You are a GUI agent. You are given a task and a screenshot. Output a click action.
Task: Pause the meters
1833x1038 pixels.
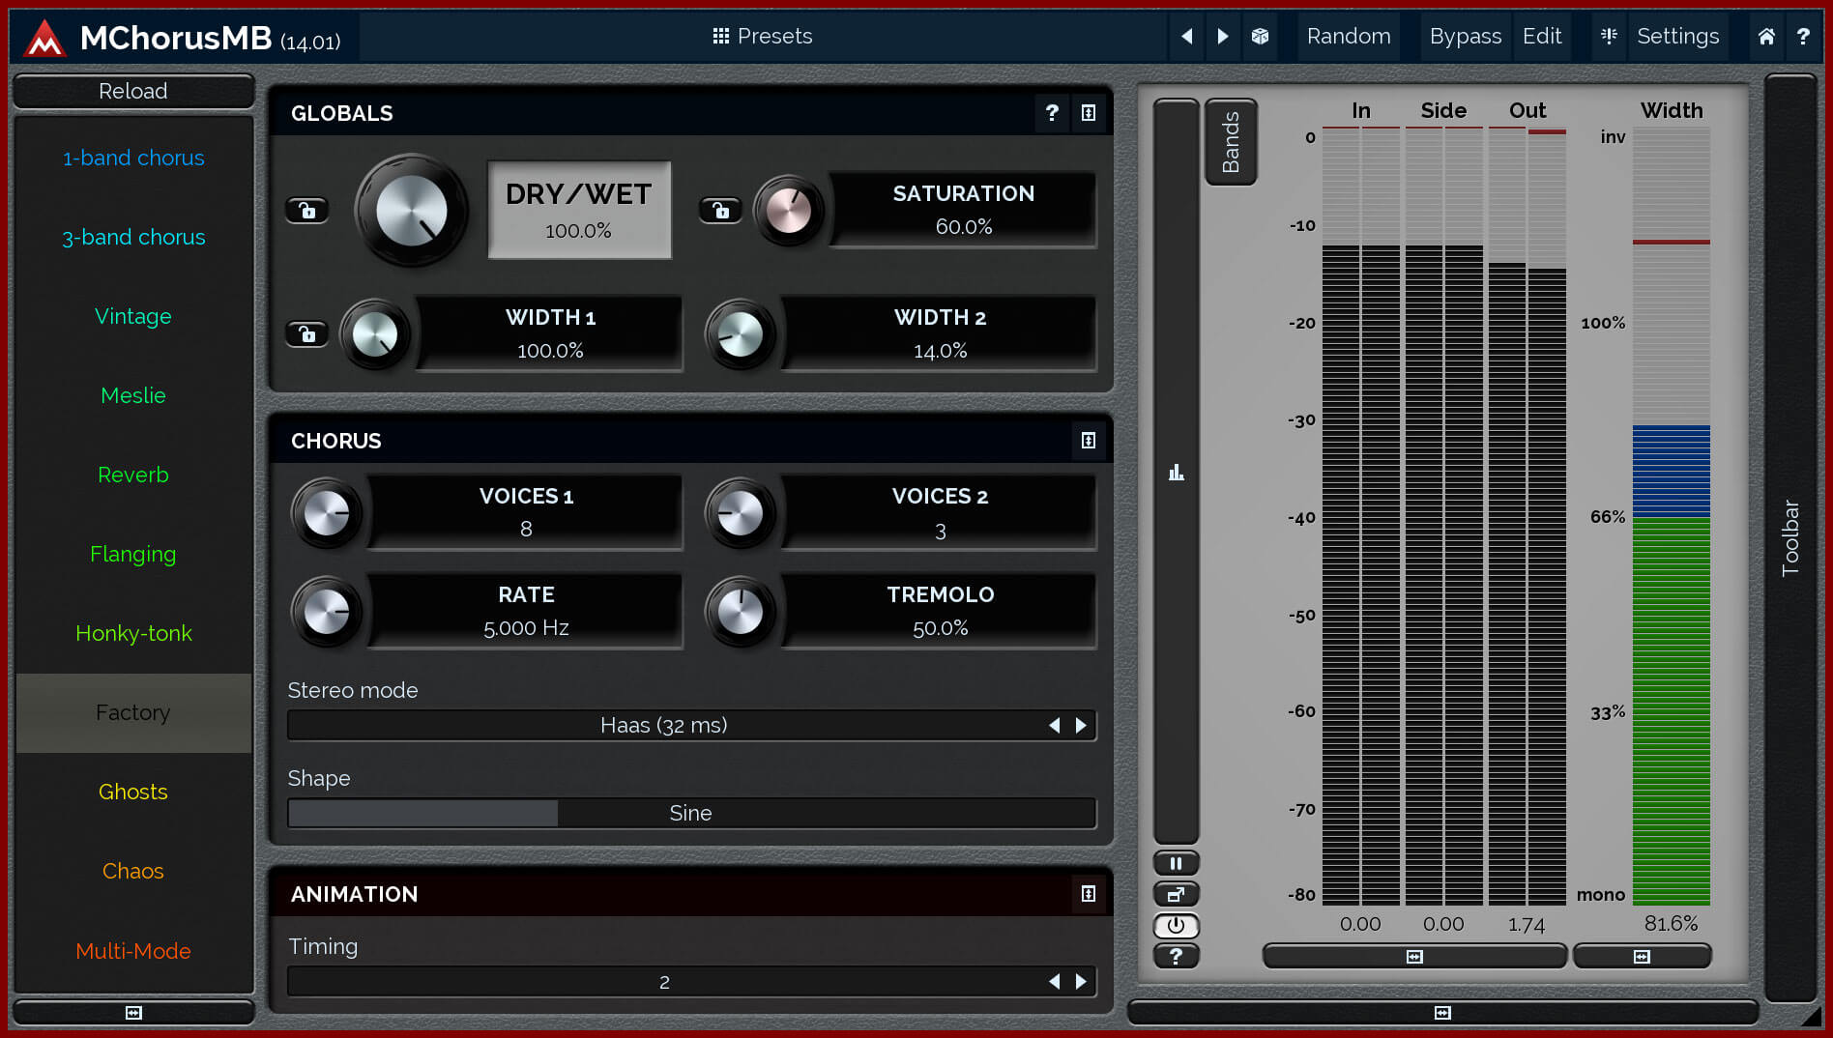(1177, 863)
